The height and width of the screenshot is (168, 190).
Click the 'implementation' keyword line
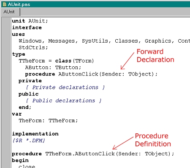click(35, 134)
